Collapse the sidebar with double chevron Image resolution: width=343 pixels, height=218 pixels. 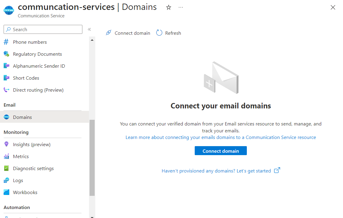coord(89,29)
